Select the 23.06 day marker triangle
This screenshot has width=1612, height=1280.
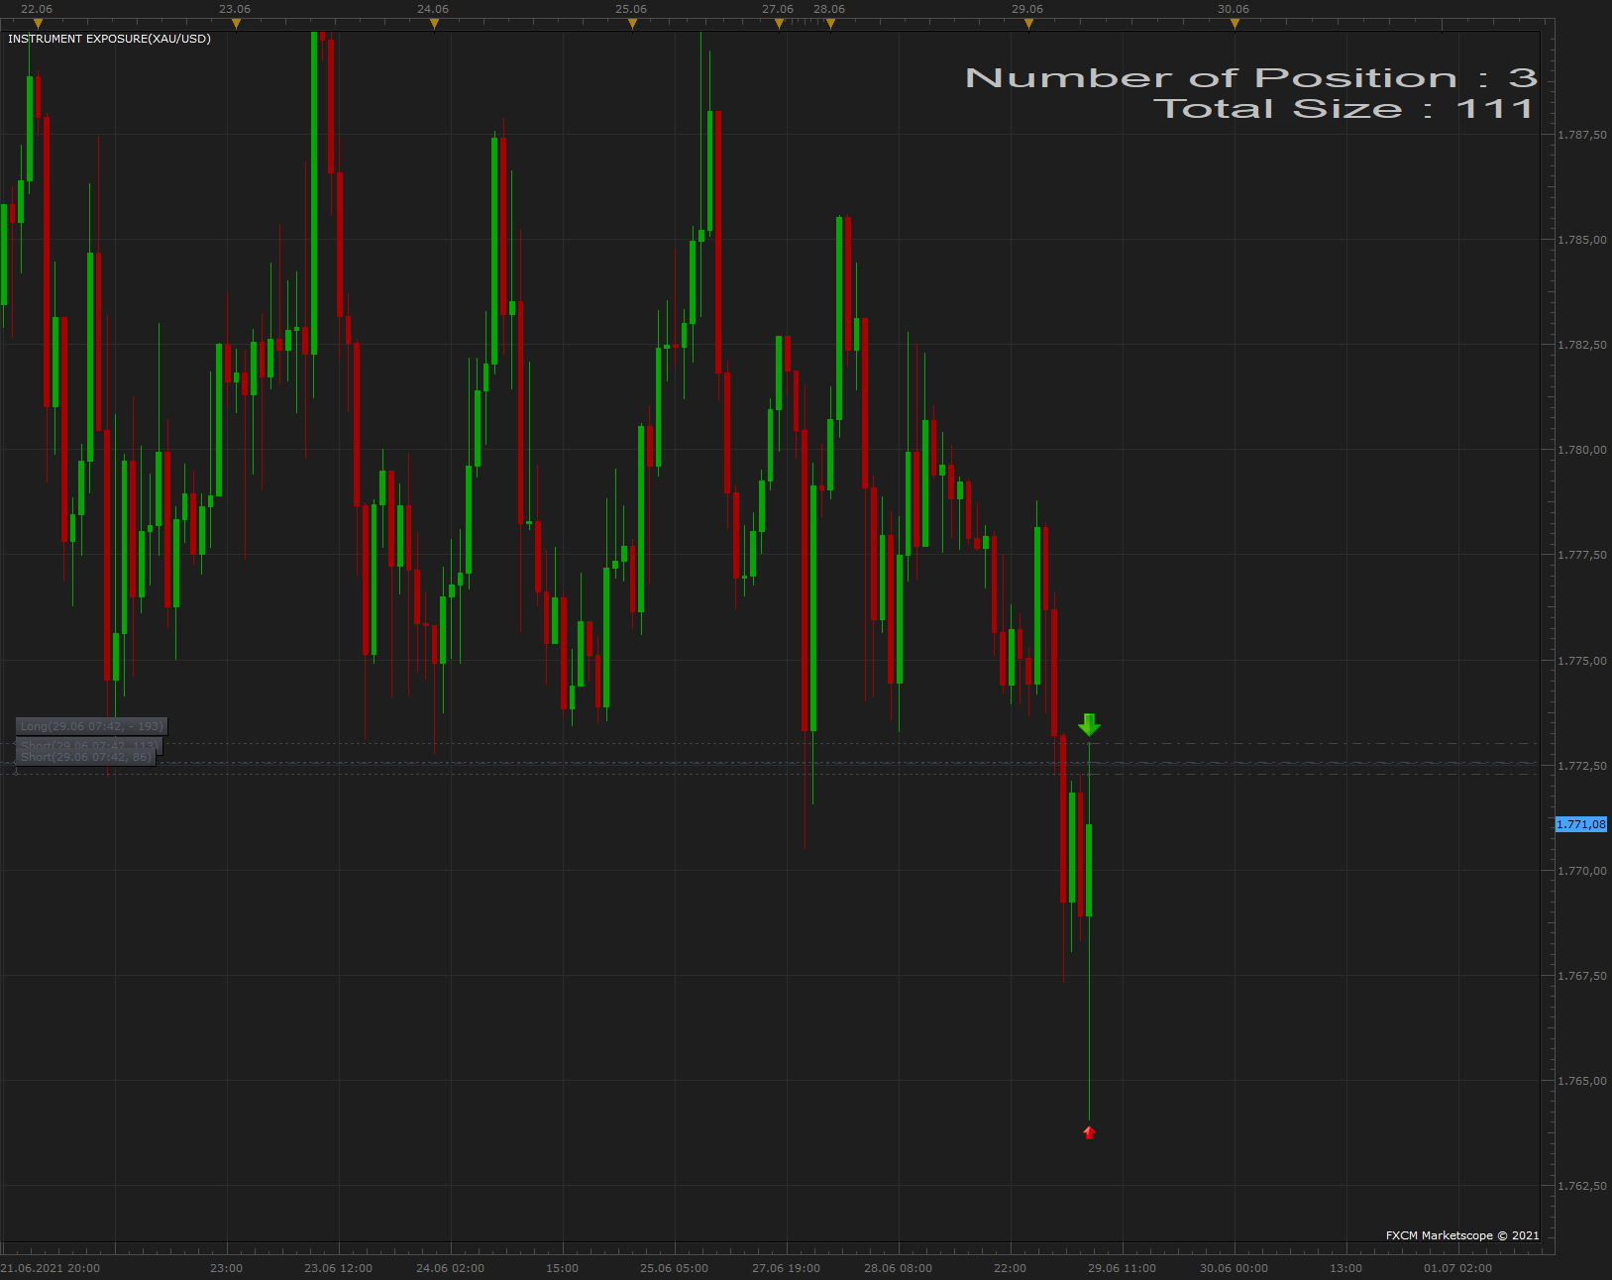click(x=236, y=24)
